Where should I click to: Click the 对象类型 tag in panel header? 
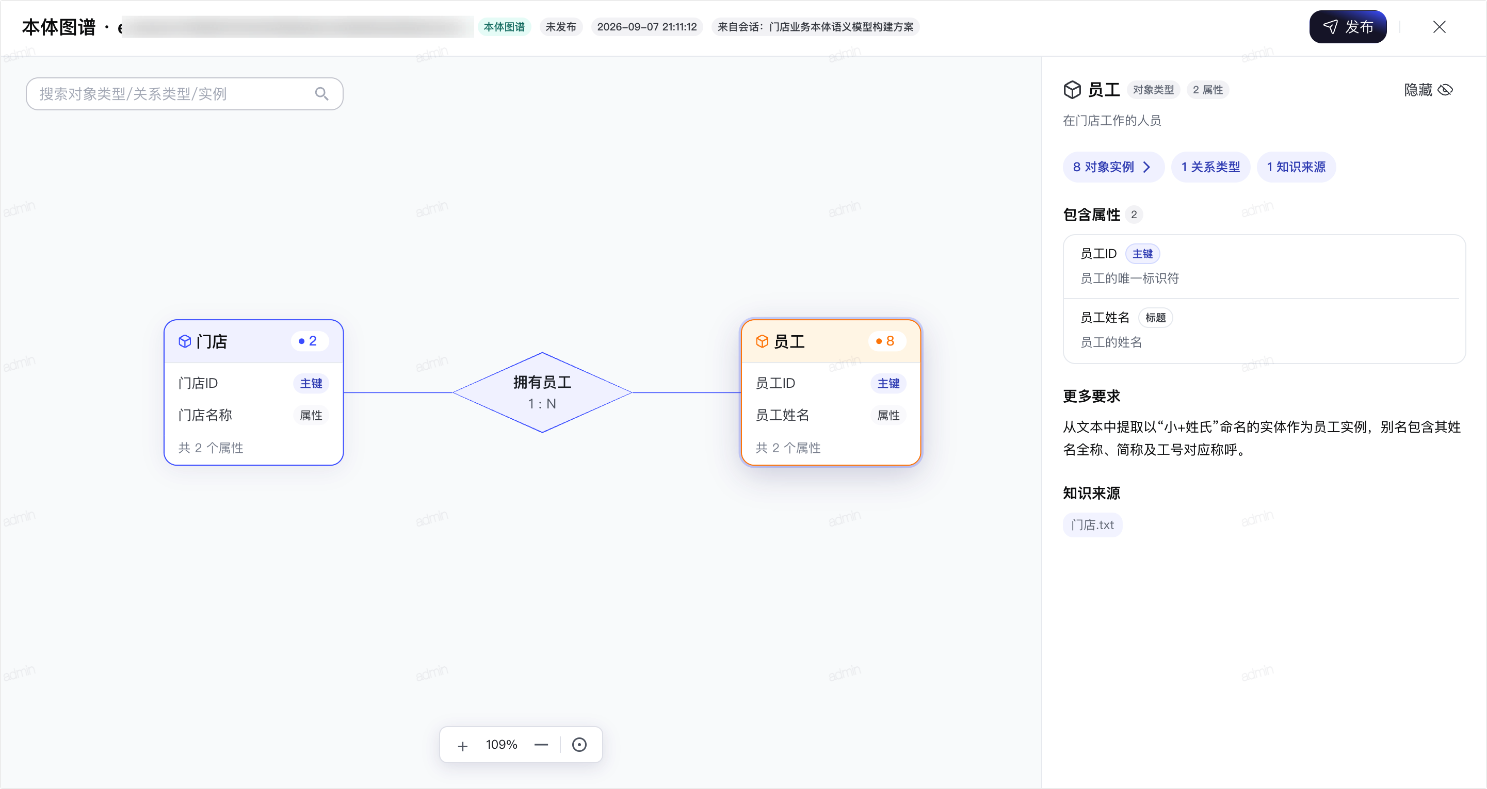(x=1153, y=90)
